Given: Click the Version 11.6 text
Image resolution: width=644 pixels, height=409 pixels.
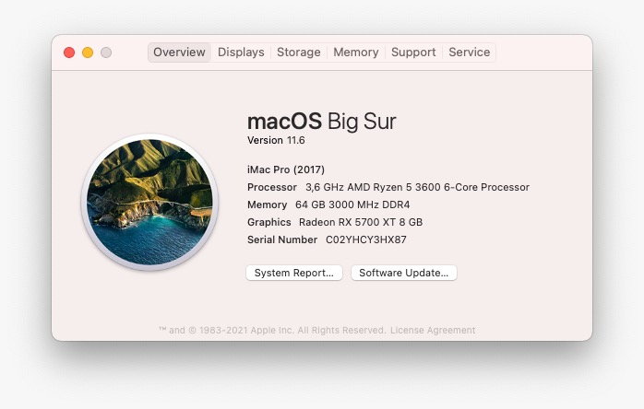Looking at the screenshot, I should pos(276,140).
